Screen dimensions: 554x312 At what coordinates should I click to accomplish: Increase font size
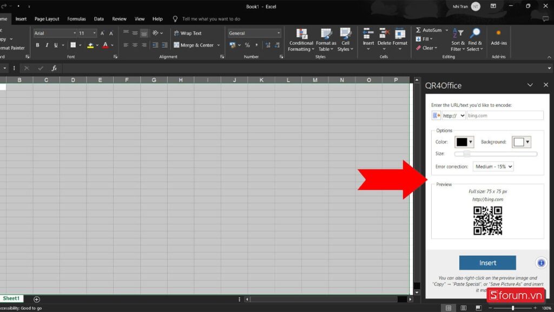point(102,33)
